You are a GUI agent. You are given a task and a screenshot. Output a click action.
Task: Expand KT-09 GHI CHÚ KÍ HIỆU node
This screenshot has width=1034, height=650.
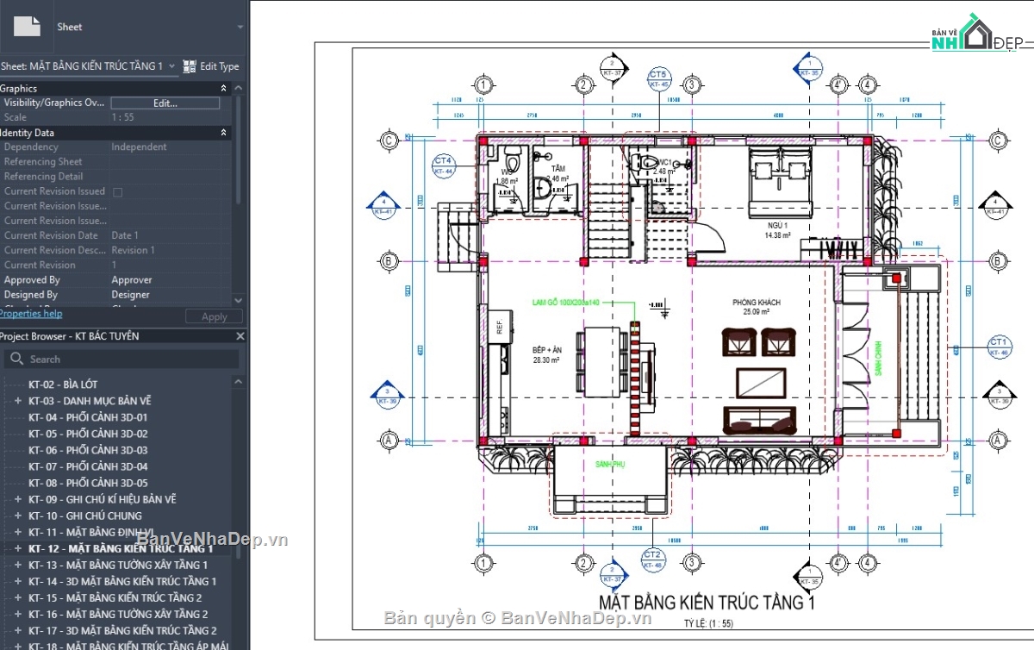pyautogui.click(x=18, y=499)
